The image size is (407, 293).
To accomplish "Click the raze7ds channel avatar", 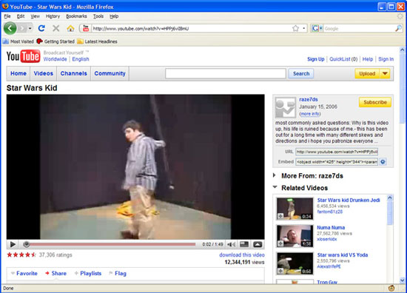I will coord(285,107).
